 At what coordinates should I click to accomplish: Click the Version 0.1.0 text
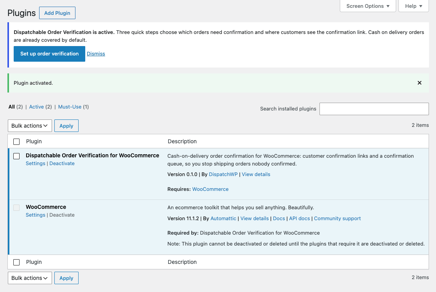182,174
